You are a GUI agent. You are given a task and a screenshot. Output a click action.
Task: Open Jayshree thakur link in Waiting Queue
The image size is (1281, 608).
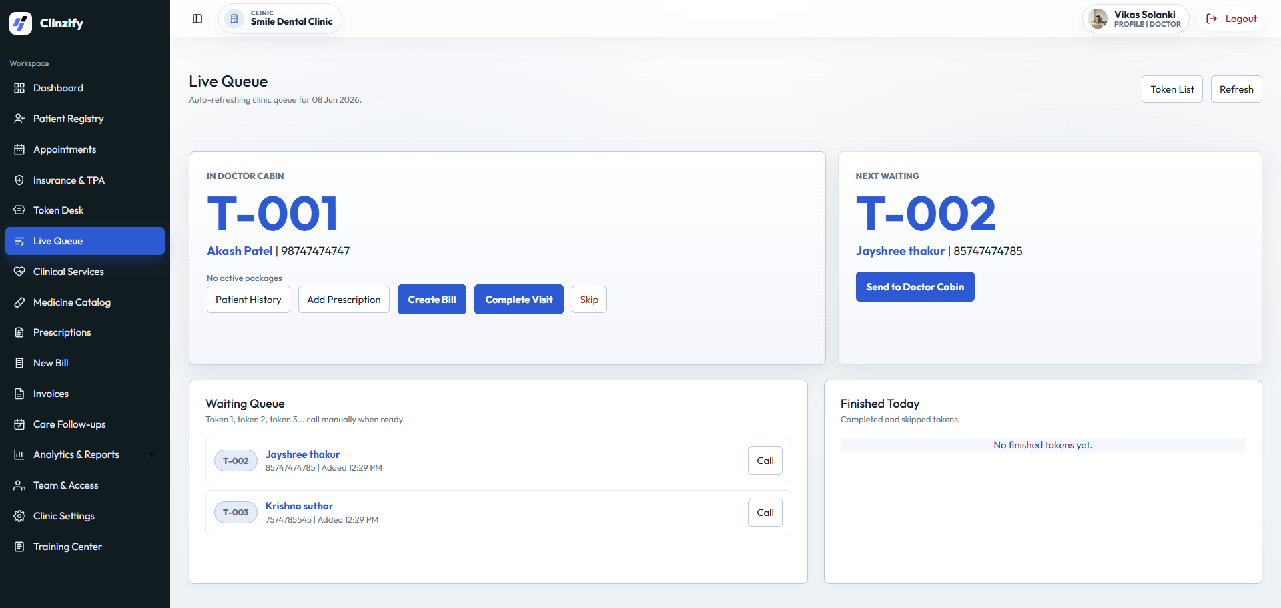click(x=302, y=454)
